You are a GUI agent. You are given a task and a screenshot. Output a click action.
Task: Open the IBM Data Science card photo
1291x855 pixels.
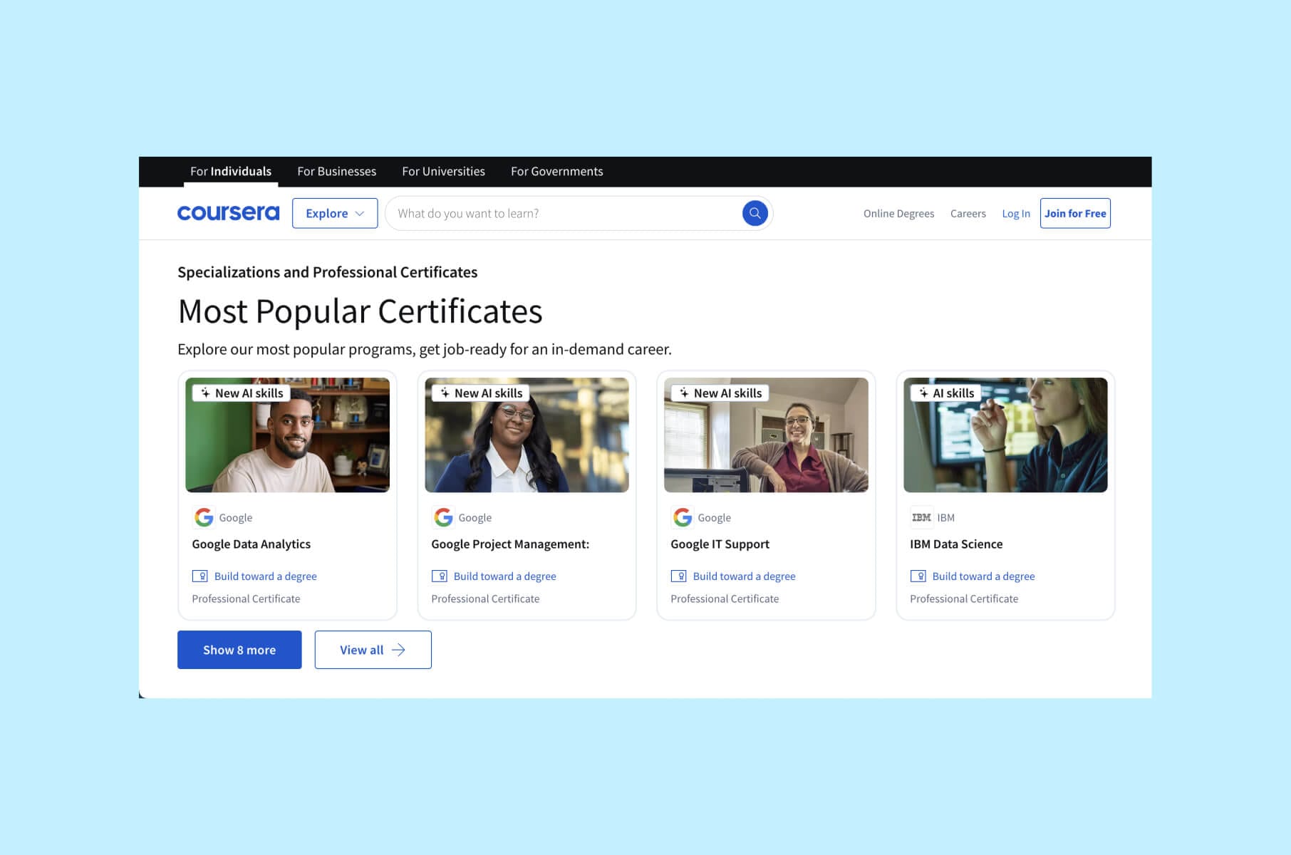coord(1006,435)
